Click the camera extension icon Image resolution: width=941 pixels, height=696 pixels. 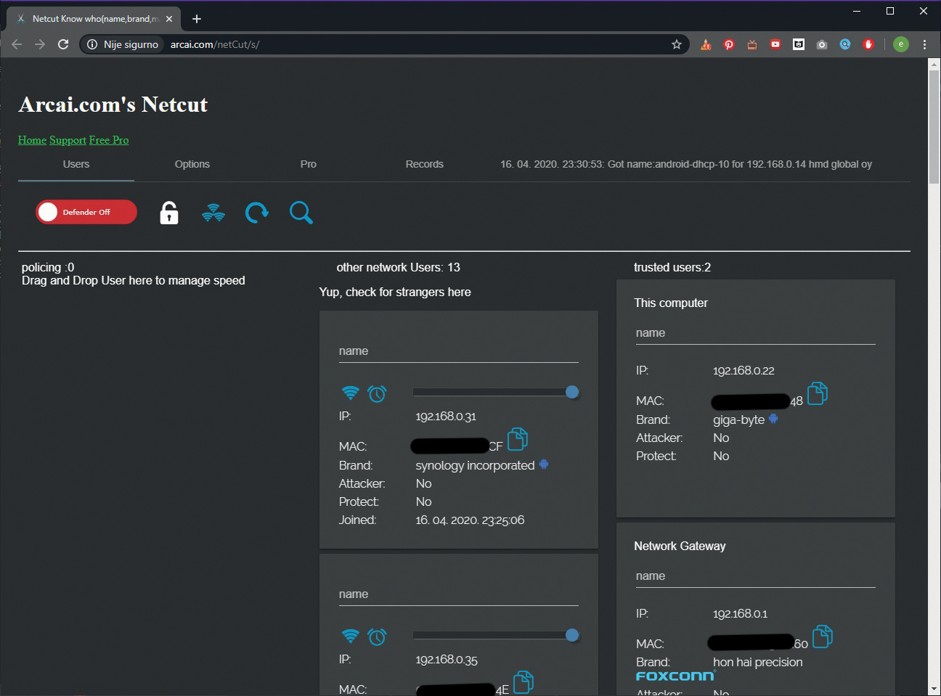click(822, 44)
